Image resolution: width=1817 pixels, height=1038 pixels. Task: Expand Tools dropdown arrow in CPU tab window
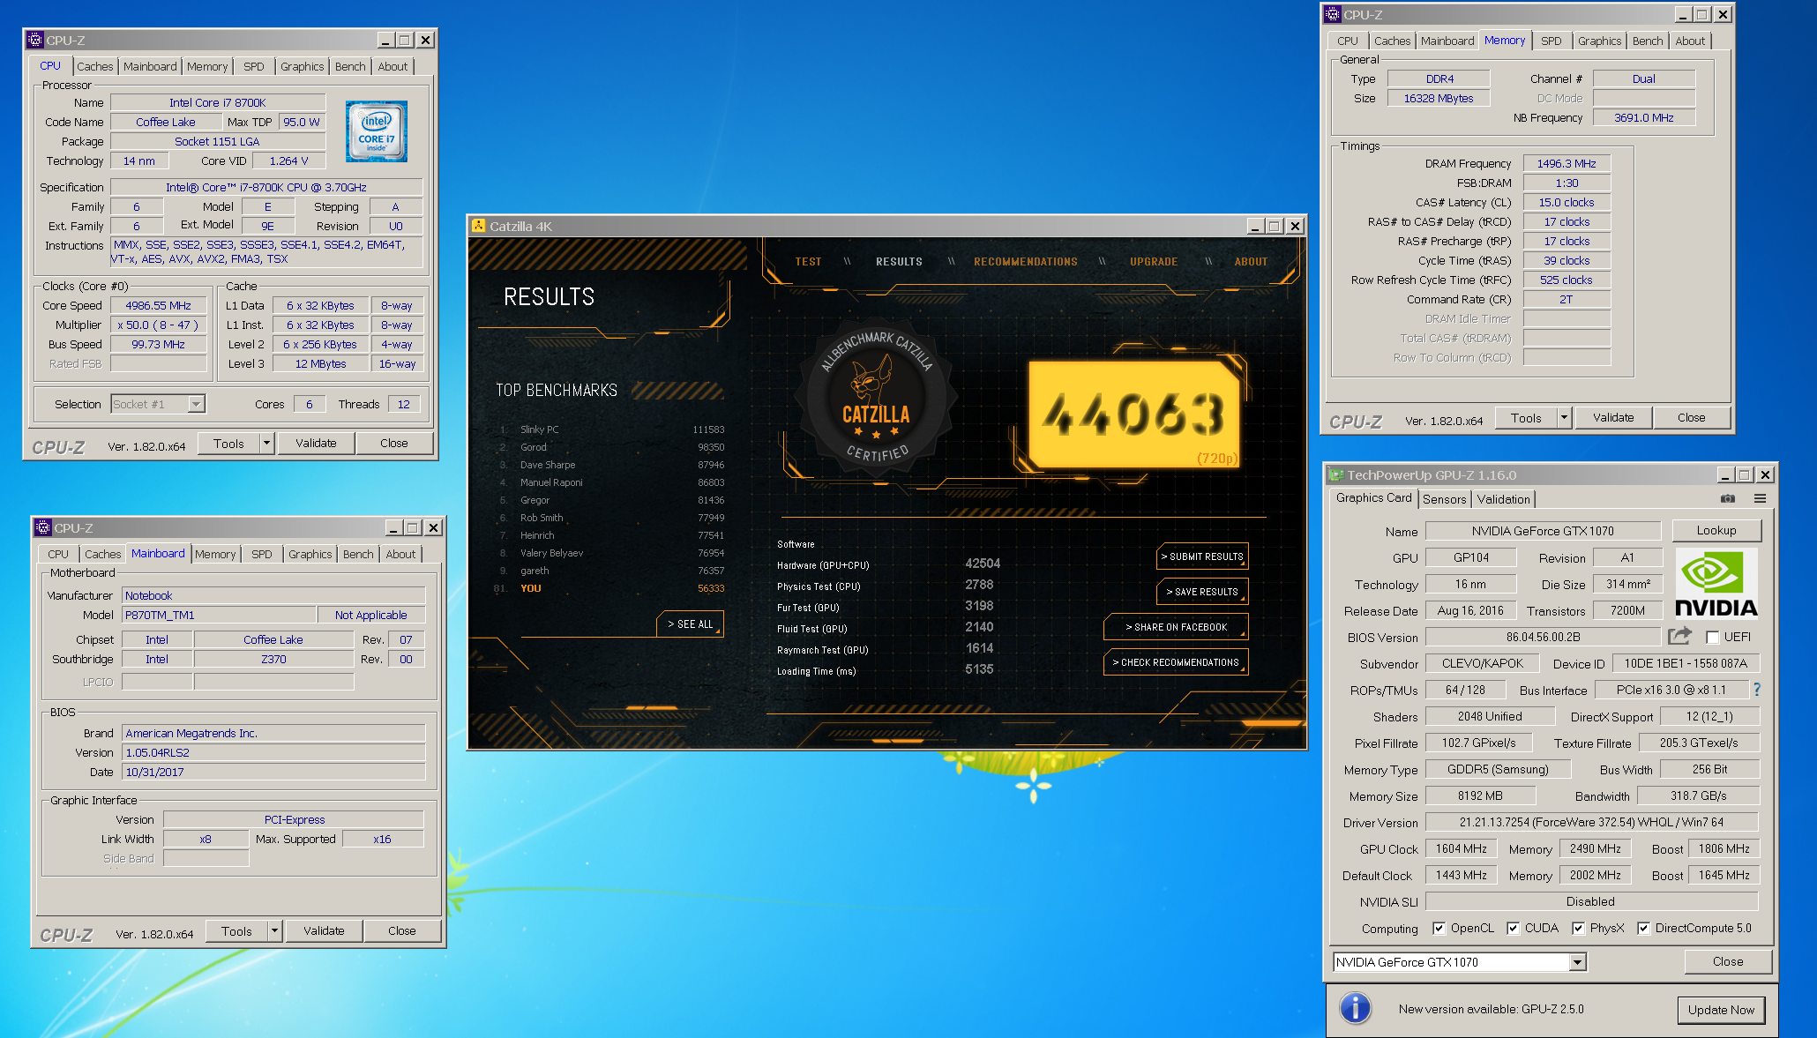(266, 443)
